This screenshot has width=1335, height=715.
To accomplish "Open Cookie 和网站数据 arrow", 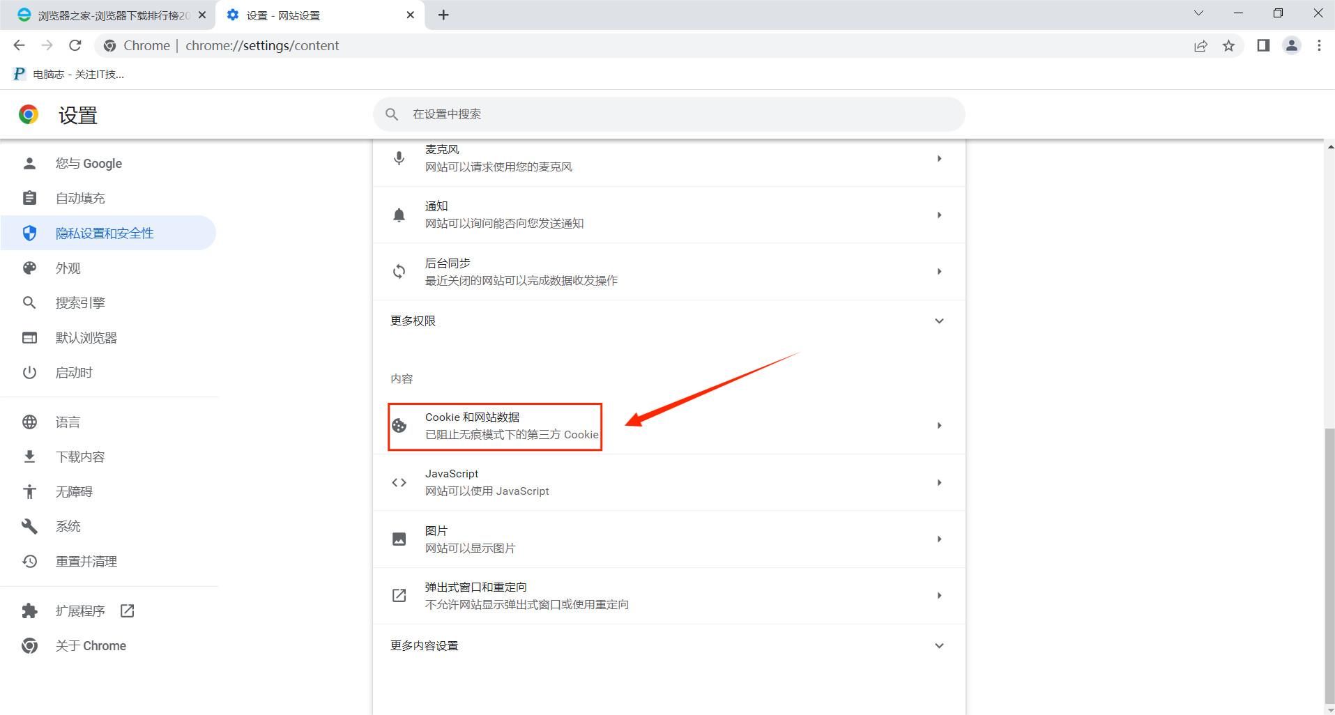I will [938, 426].
